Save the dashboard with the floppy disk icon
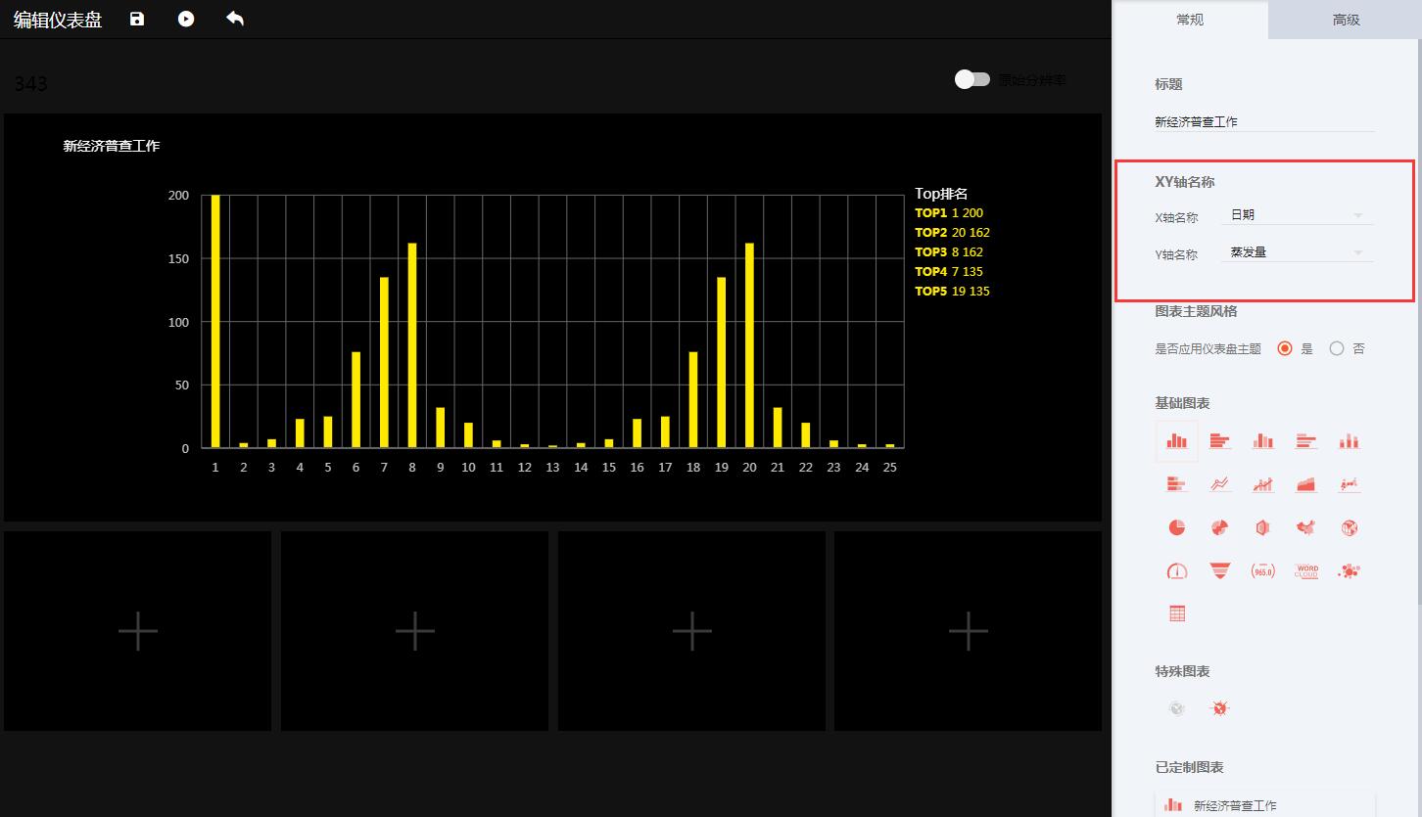The image size is (1422, 817). (x=137, y=19)
